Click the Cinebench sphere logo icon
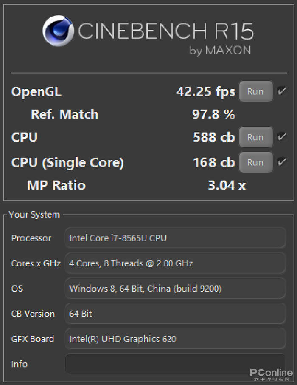Viewport: 297px width, 385px height. coord(59,31)
